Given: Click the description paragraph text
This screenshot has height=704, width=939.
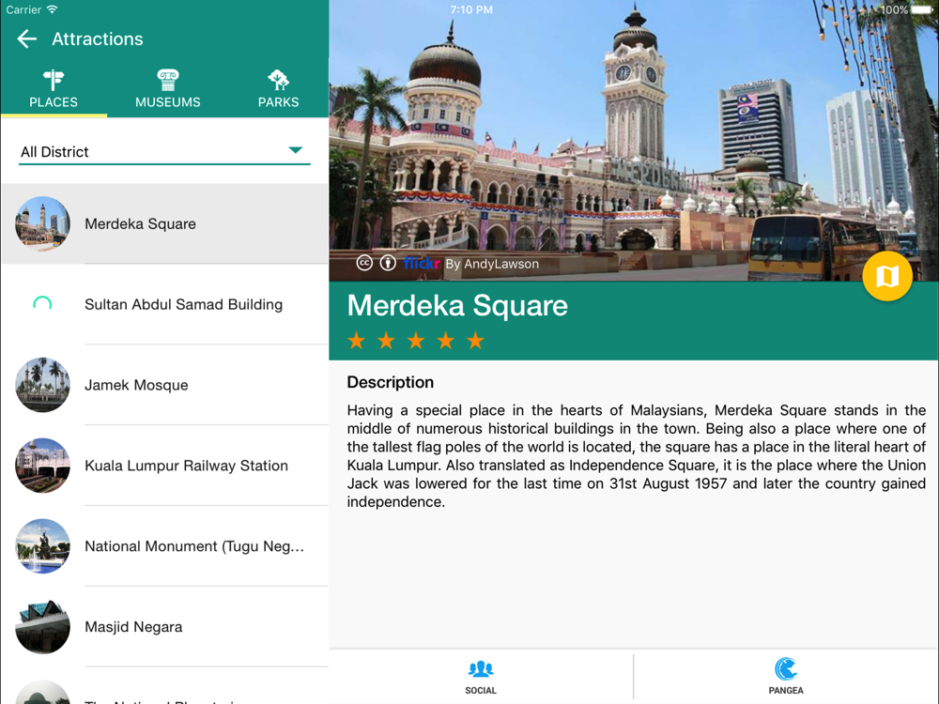Looking at the screenshot, I should pos(637,456).
